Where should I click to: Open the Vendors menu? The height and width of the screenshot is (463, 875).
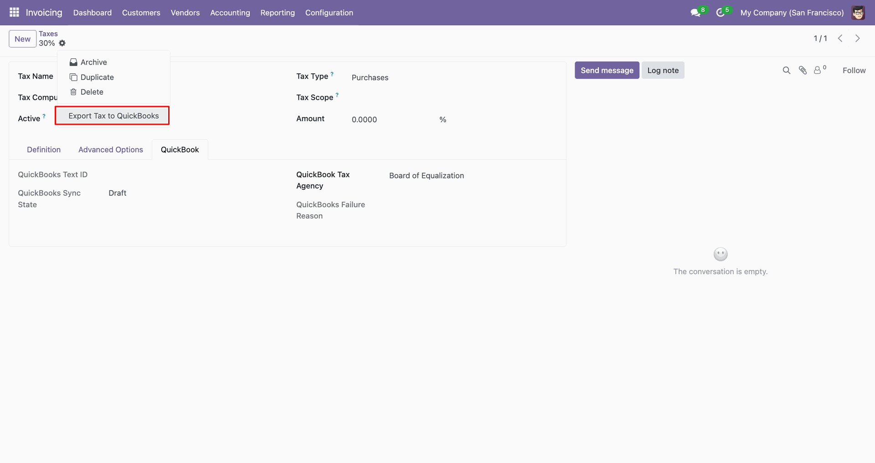click(185, 13)
